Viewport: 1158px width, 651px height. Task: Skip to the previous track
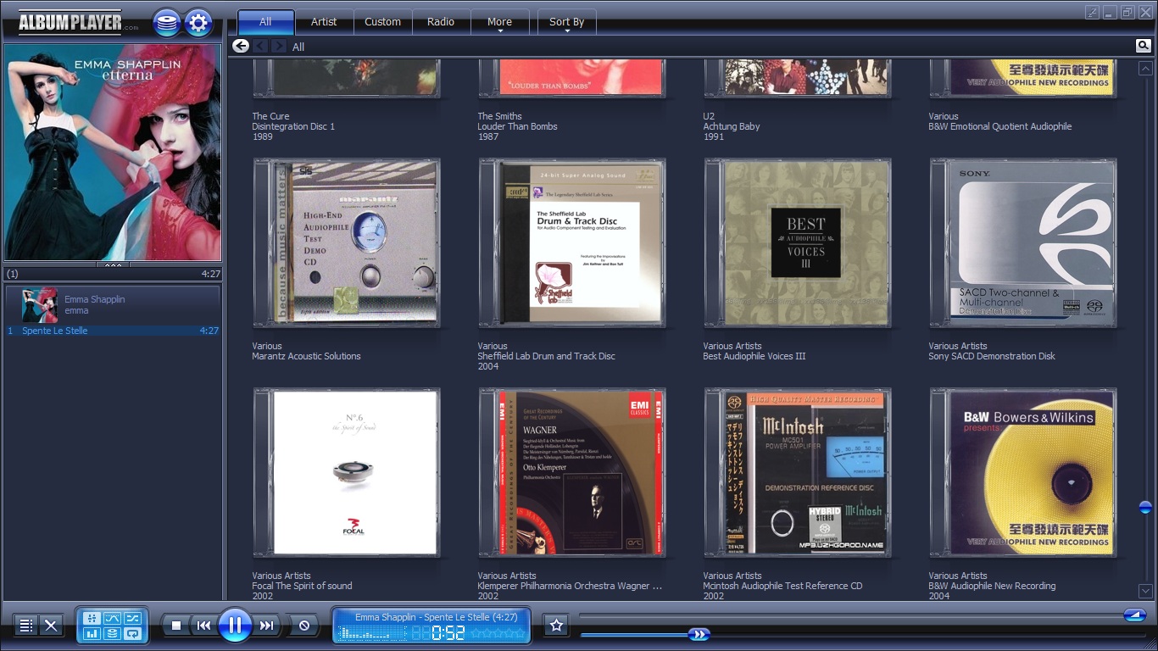[203, 626]
